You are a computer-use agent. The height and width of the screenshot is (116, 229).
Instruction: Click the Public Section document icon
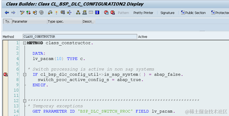pos(183,13)
